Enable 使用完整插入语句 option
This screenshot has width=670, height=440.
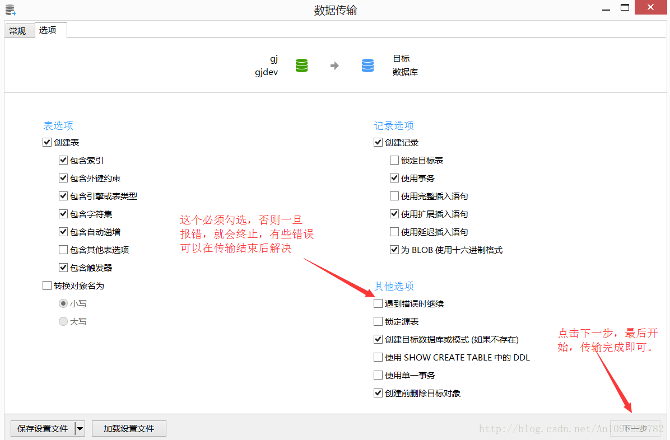(394, 196)
